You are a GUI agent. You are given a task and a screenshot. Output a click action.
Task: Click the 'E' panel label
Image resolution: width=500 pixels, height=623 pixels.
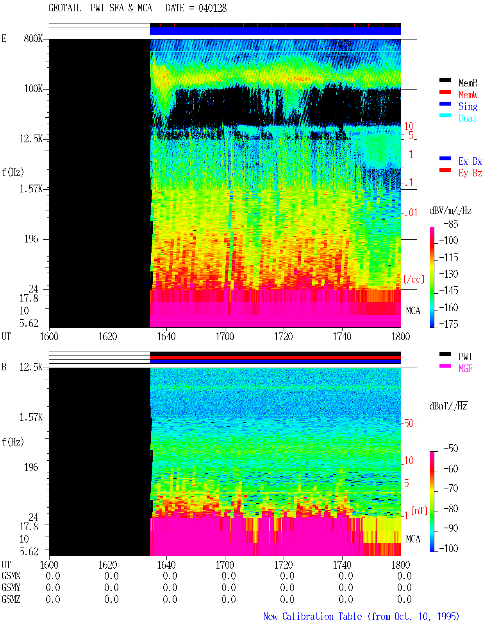pos(4,39)
